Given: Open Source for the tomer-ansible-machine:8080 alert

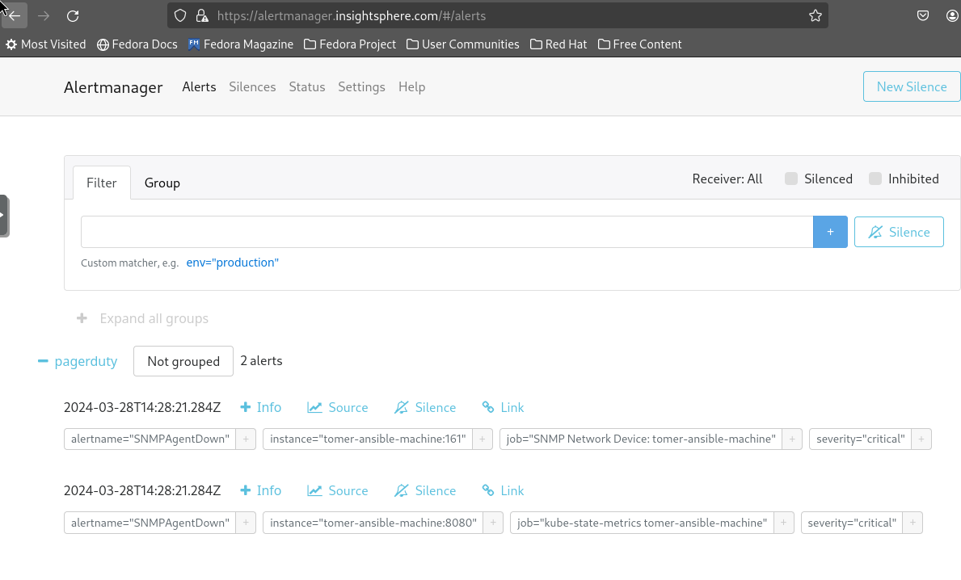Looking at the screenshot, I should [x=338, y=490].
